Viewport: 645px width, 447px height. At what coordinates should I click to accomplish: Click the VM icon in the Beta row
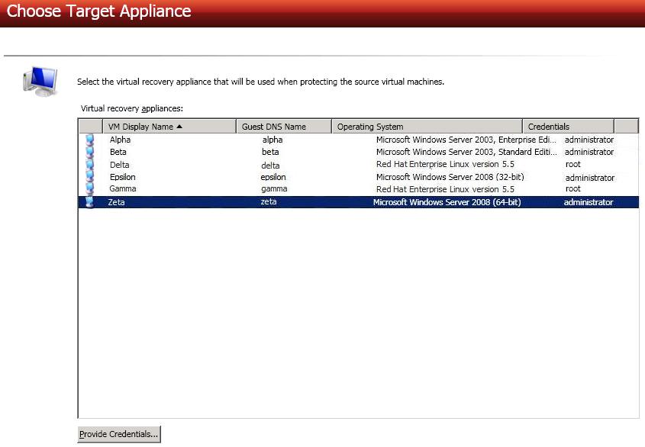(89, 152)
